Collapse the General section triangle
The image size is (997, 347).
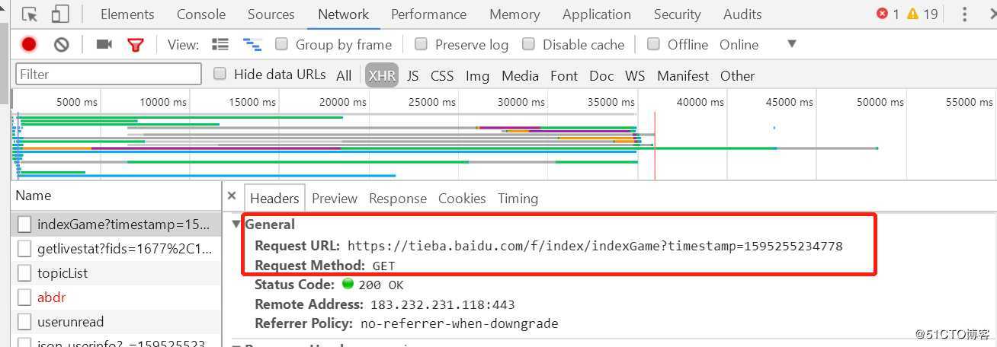[236, 224]
